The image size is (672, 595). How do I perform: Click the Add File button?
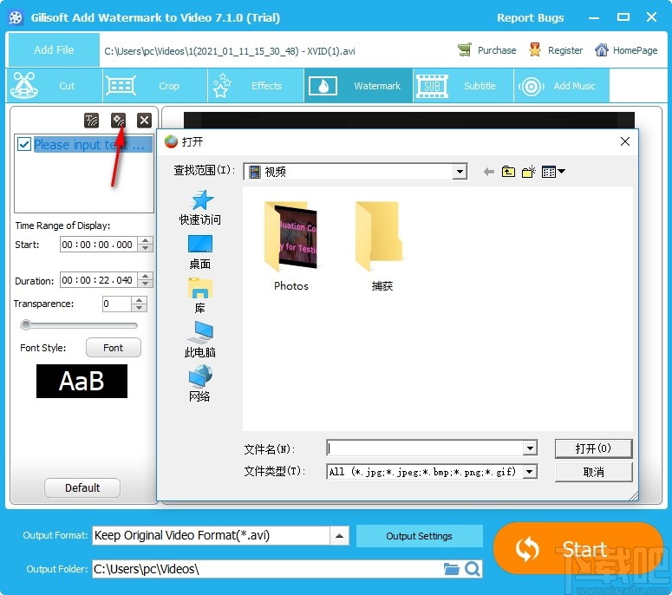pyautogui.click(x=54, y=49)
